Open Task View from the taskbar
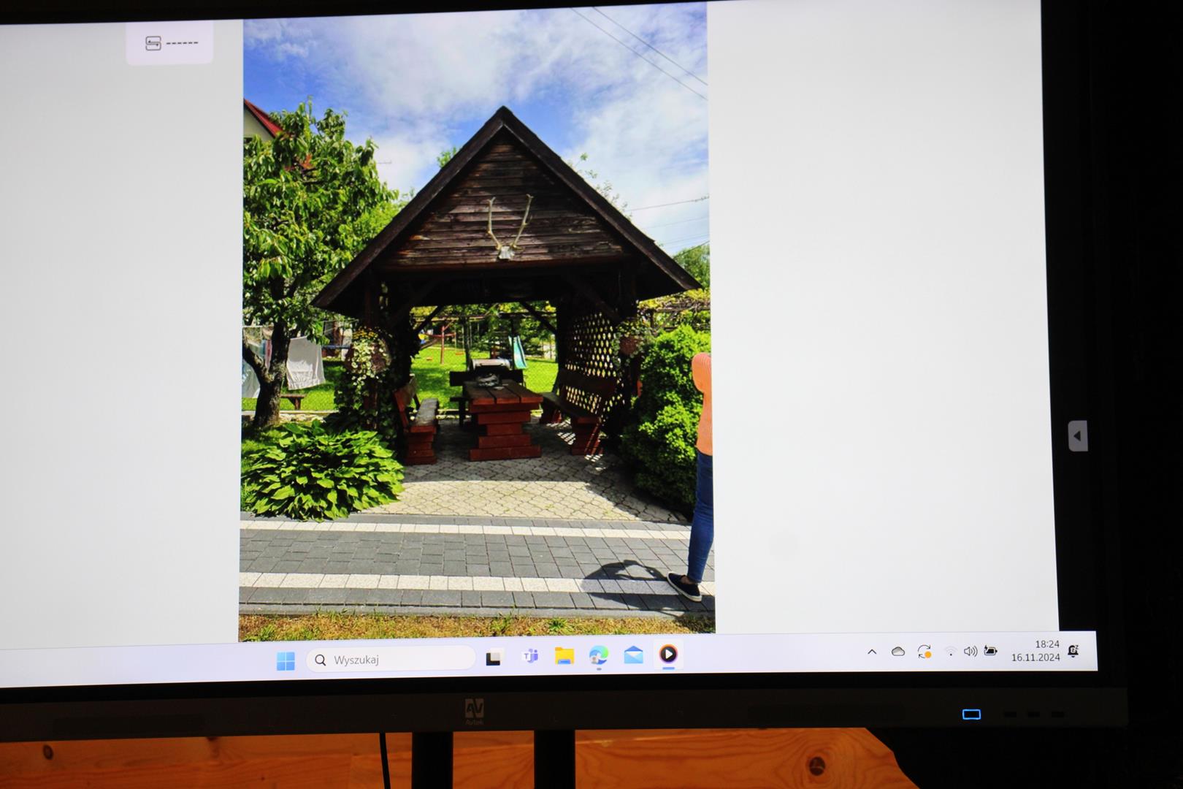Viewport: 1183px width, 789px height. 494,657
